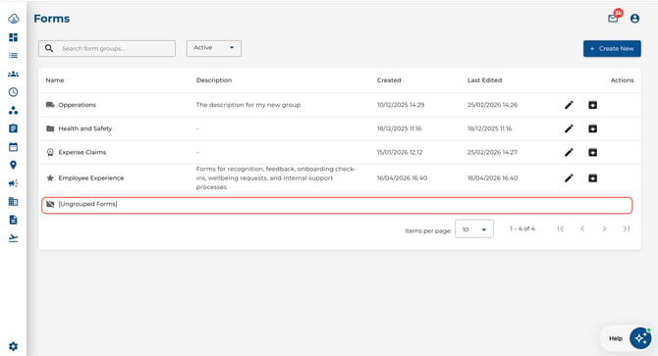Archive the Health and Safety group
The height and width of the screenshot is (356, 658).
tap(592, 128)
